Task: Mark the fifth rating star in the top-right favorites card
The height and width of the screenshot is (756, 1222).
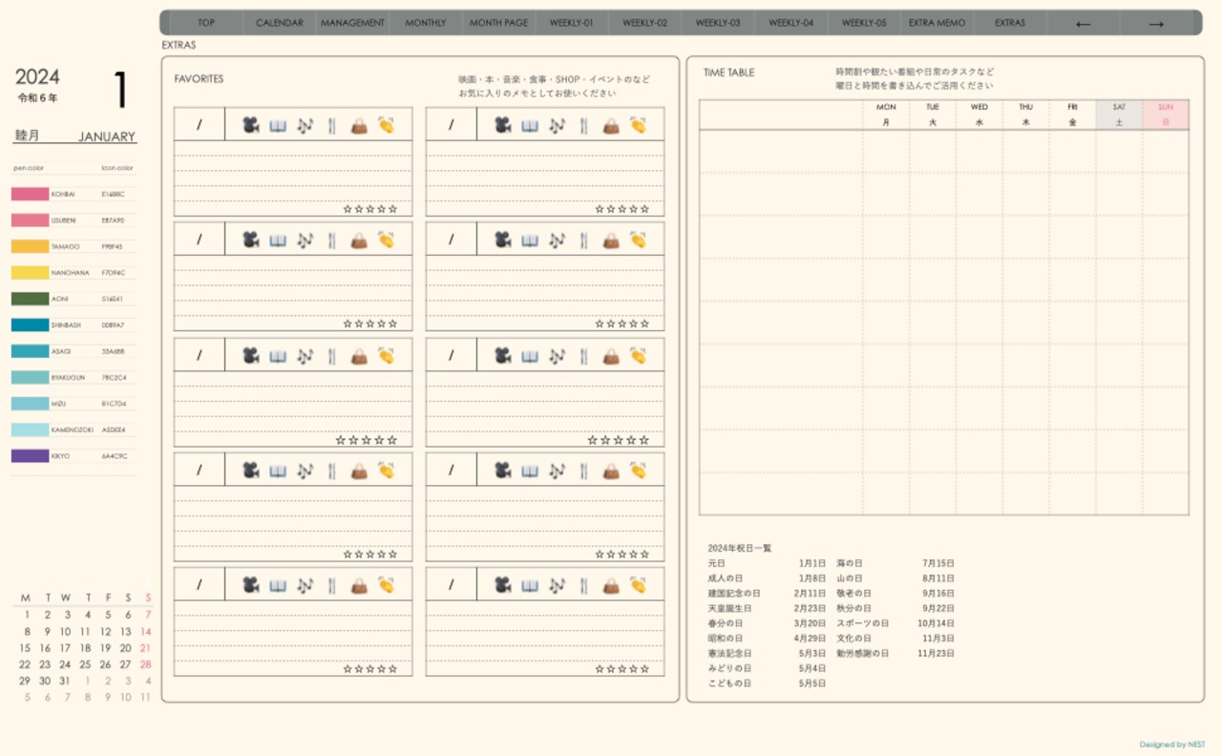Action: (645, 209)
